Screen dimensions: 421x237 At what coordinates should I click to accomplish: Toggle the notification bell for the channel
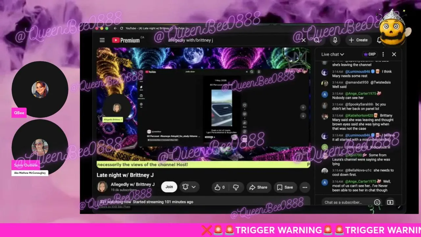click(185, 187)
